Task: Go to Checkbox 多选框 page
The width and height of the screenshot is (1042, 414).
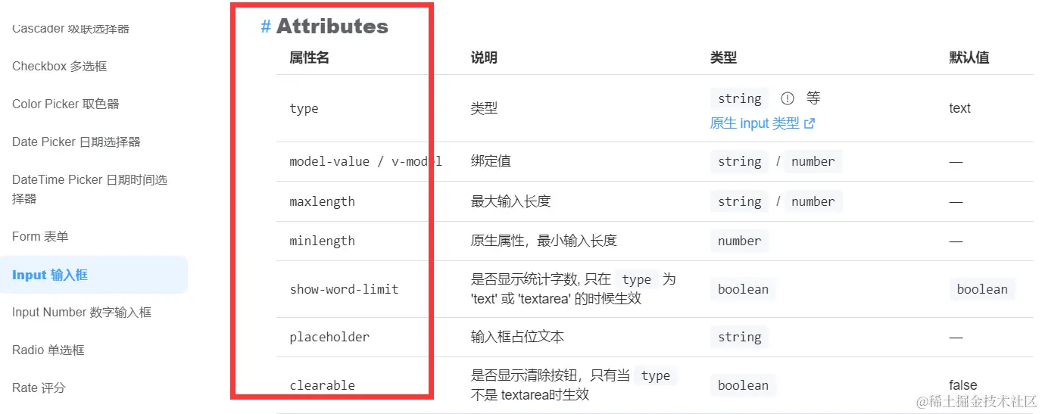Action: [x=59, y=67]
